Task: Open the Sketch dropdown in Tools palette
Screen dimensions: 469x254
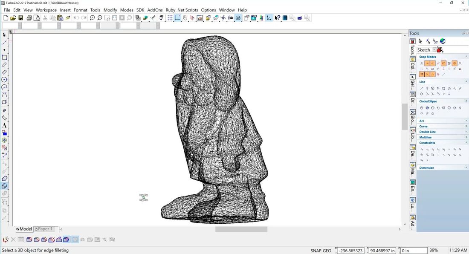Action: 434,50
